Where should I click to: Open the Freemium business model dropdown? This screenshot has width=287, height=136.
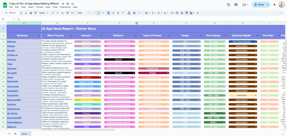pyautogui.click(x=256, y=95)
